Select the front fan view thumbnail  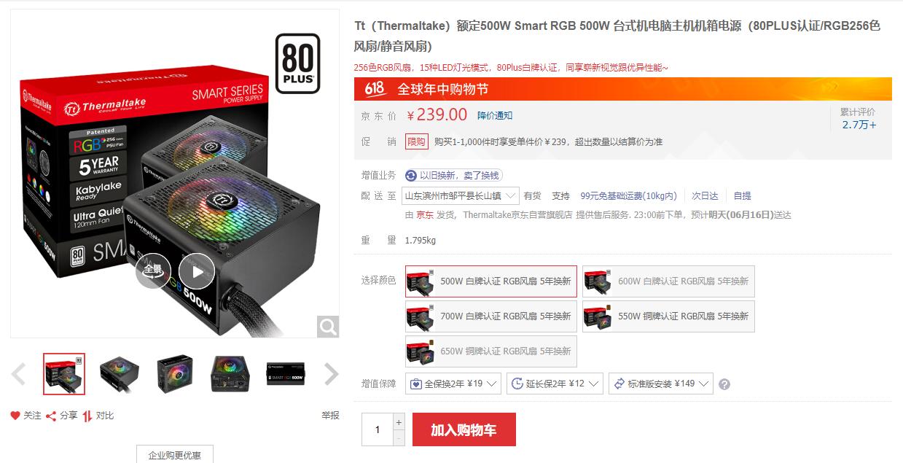[x=175, y=374]
